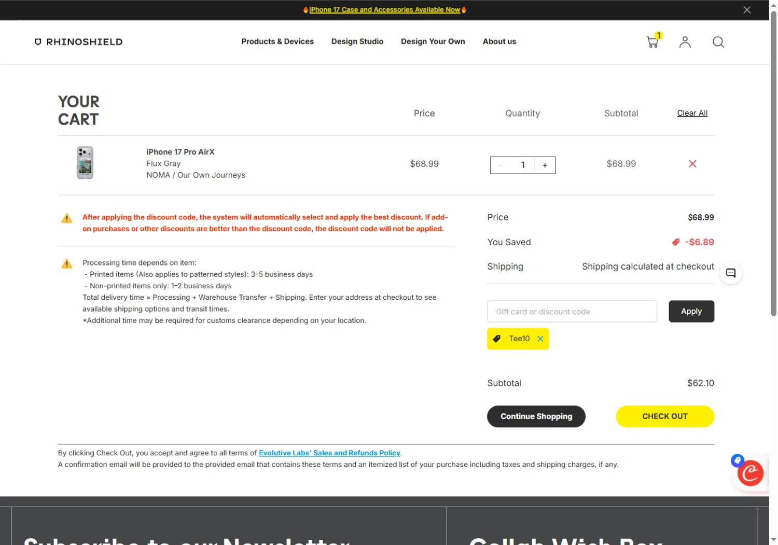Viewport: 778px width, 545px height.
Task: Click the iPhone 17 Case announcement link
Action: tap(384, 10)
